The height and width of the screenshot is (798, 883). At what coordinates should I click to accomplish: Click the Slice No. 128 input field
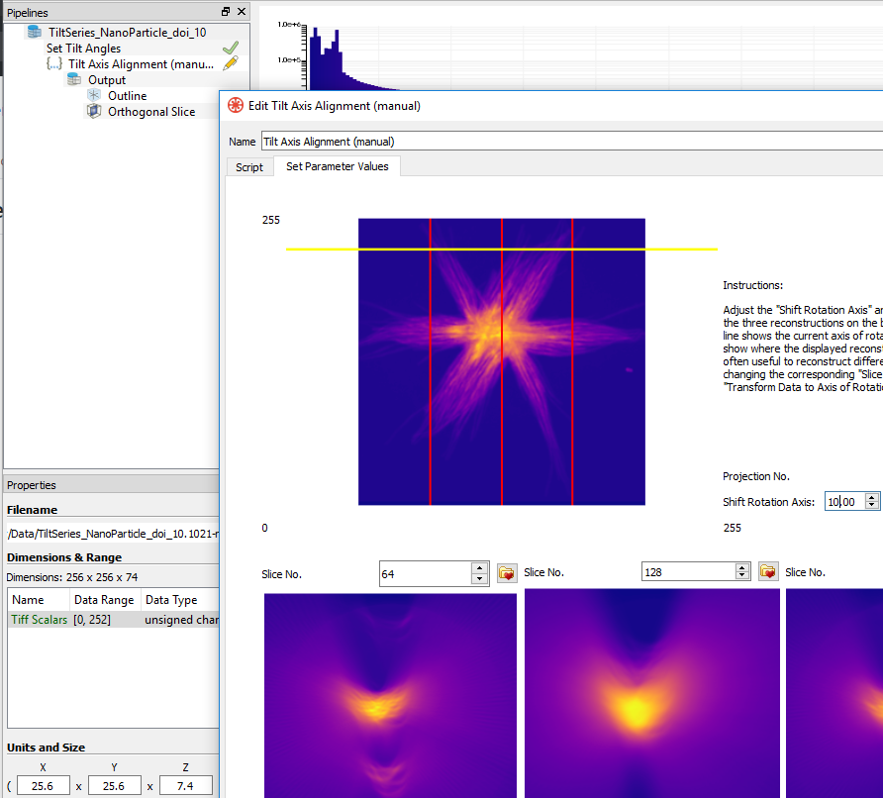coord(688,571)
